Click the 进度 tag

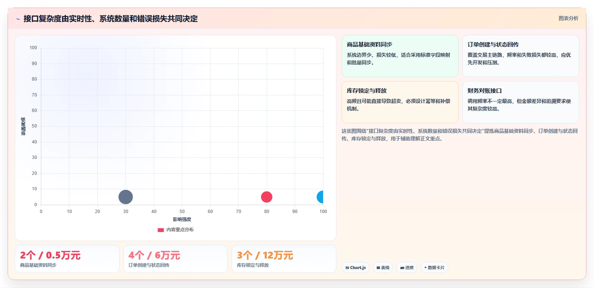point(407,268)
